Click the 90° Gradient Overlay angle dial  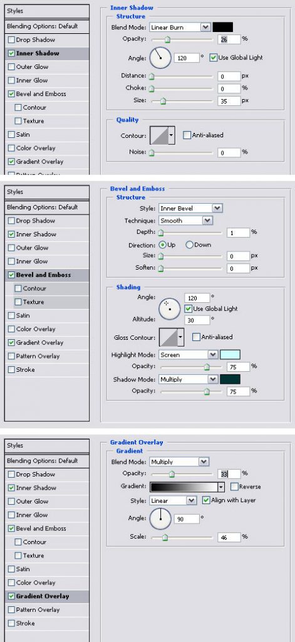160,518
